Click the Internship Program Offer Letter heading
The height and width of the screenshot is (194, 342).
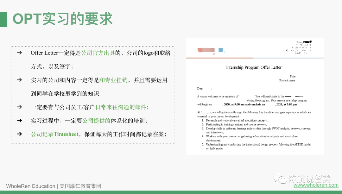point(254,67)
